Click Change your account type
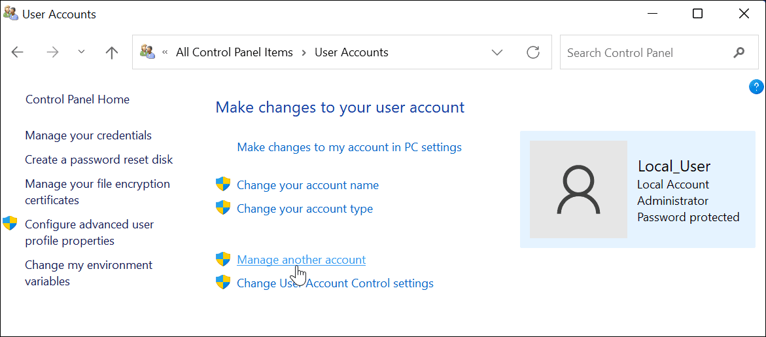 click(305, 209)
